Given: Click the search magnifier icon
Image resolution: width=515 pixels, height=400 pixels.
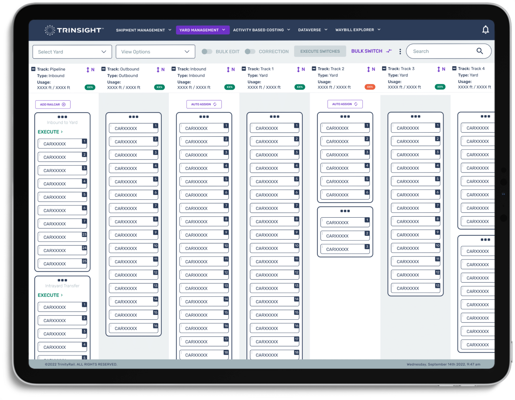Looking at the screenshot, I should click(480, 51).
